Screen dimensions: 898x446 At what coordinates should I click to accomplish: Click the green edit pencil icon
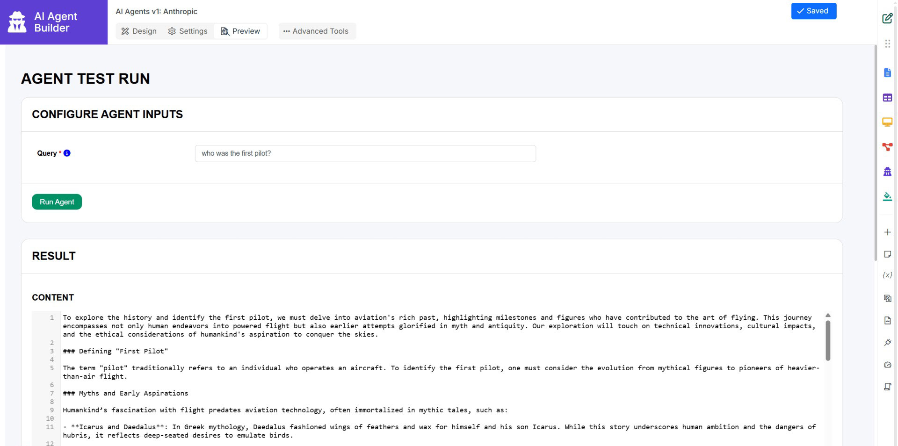tap(887, 19)
